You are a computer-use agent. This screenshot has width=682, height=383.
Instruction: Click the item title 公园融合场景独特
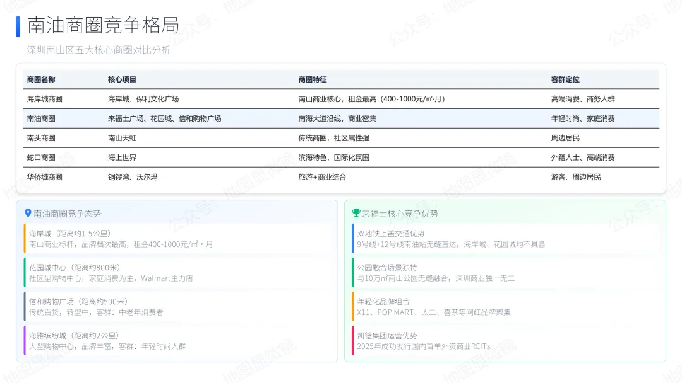click(x=387, y=268)
